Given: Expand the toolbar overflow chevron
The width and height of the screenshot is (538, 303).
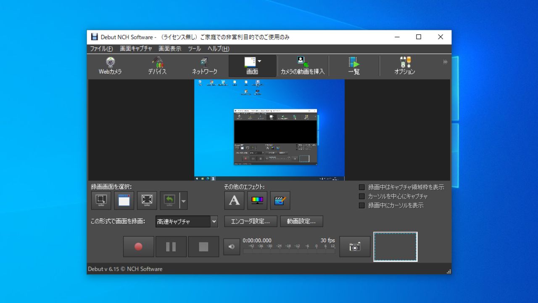Looking at the screenshot, I should pyautogui.click(x=445, y=62).
